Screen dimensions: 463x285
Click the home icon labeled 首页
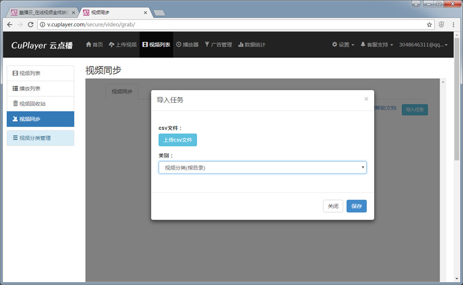88,44
